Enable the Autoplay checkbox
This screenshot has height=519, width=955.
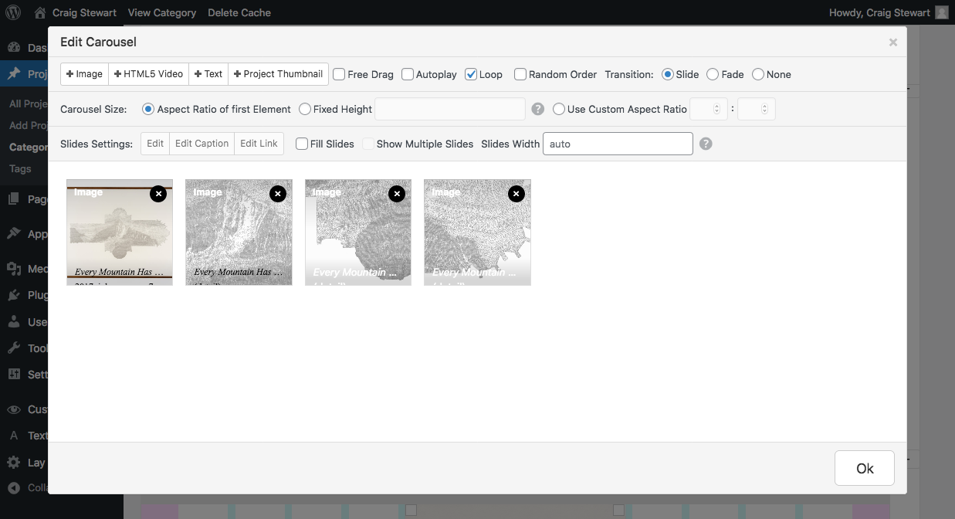pos(406,74)
